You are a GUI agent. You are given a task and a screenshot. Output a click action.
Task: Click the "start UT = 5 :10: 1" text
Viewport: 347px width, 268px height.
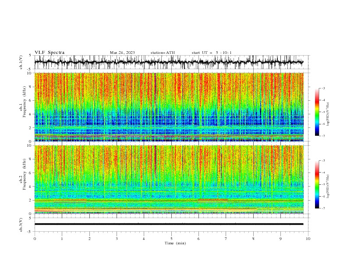click(211, 53)
